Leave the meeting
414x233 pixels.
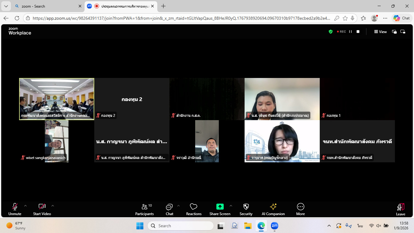pos(400,209)
